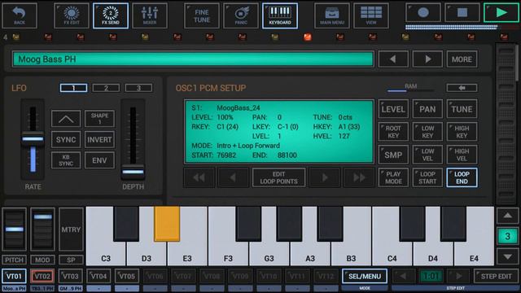Move the MOD wheel slider
Image resolution: width=521 pixels, height=293 pixels.
point(42,230)
